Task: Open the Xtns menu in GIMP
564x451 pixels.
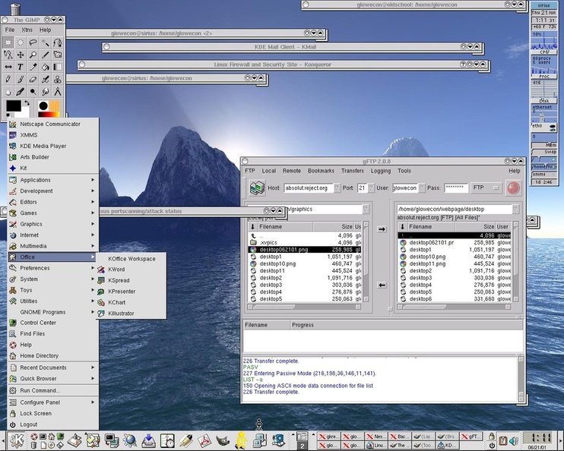Action: (27, 30)
